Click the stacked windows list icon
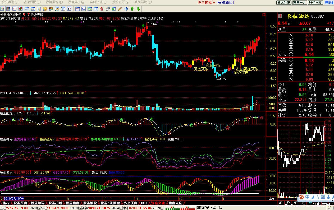Viewport: 334px width, 210px height. 27,9
